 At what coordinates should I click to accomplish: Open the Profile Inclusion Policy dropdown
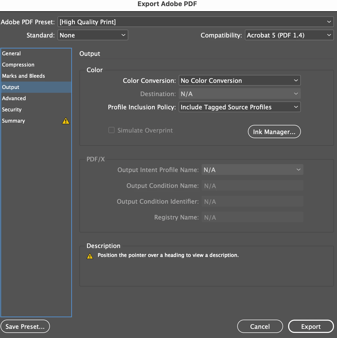240,107
